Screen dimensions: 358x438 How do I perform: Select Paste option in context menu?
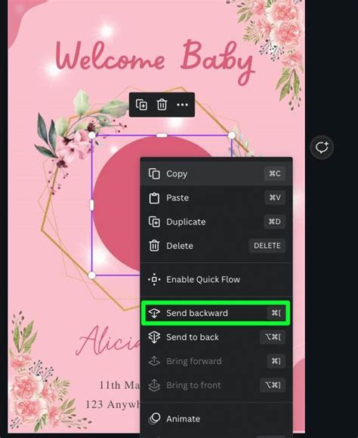[x=216, y=198]
